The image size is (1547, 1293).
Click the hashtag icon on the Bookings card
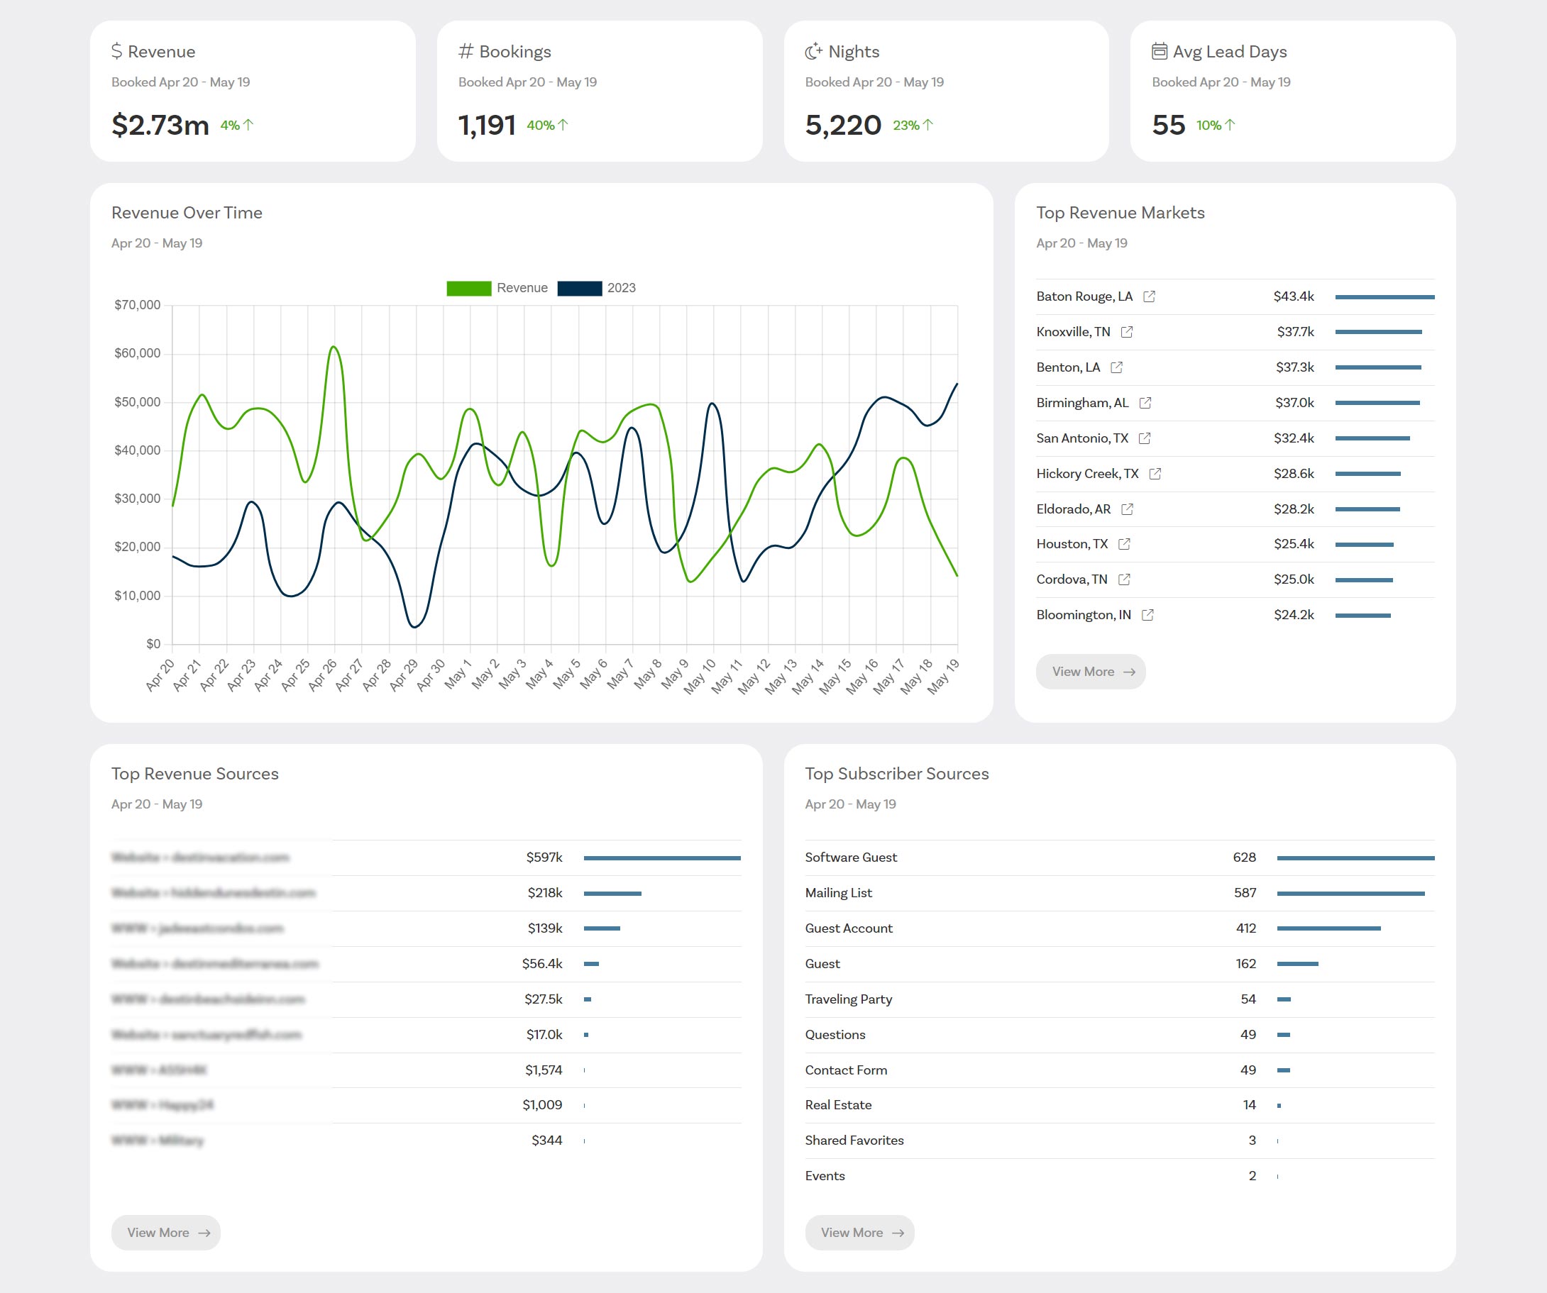[466, 51]
